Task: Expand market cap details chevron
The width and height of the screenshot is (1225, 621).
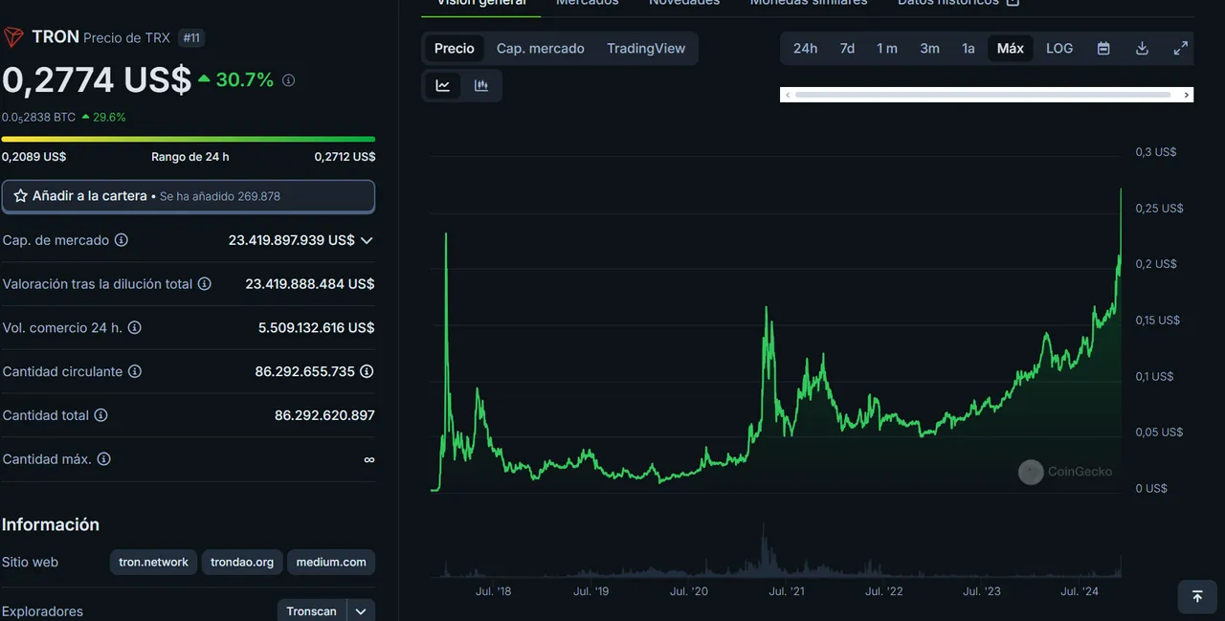Action: [x=367, y=240]
